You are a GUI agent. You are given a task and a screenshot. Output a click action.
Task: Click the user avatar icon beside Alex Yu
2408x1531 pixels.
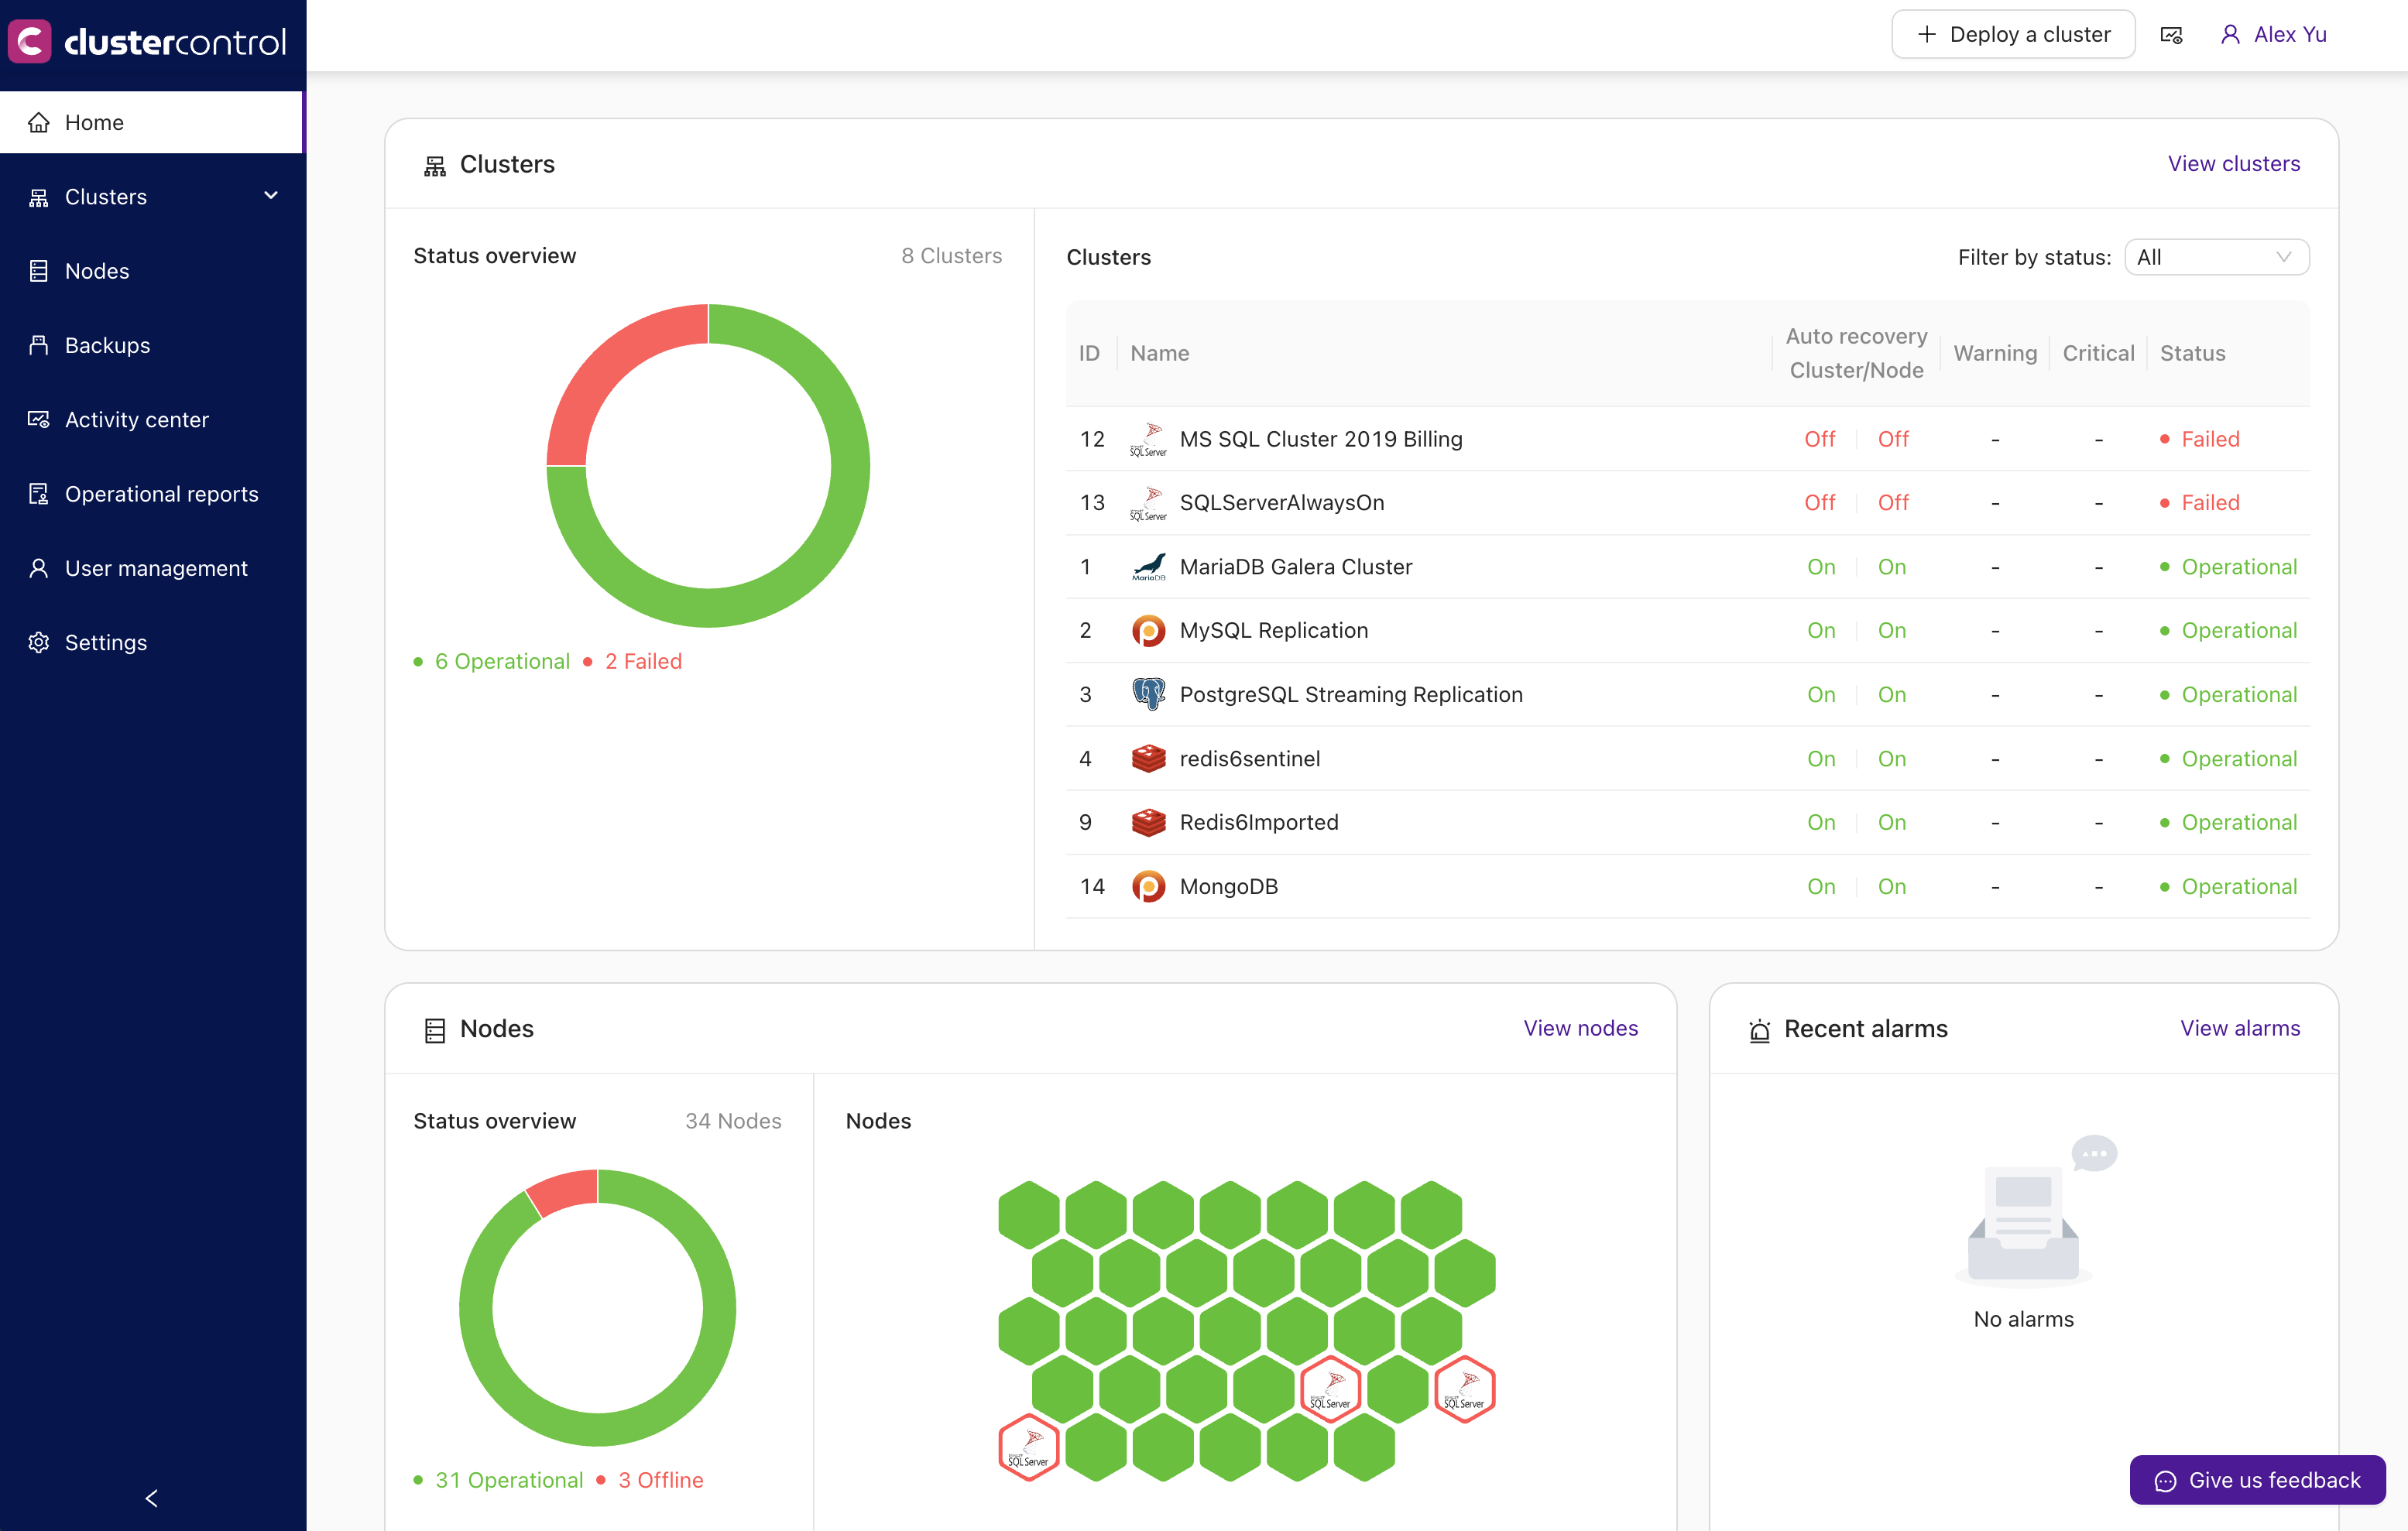tap(2230, 35)
